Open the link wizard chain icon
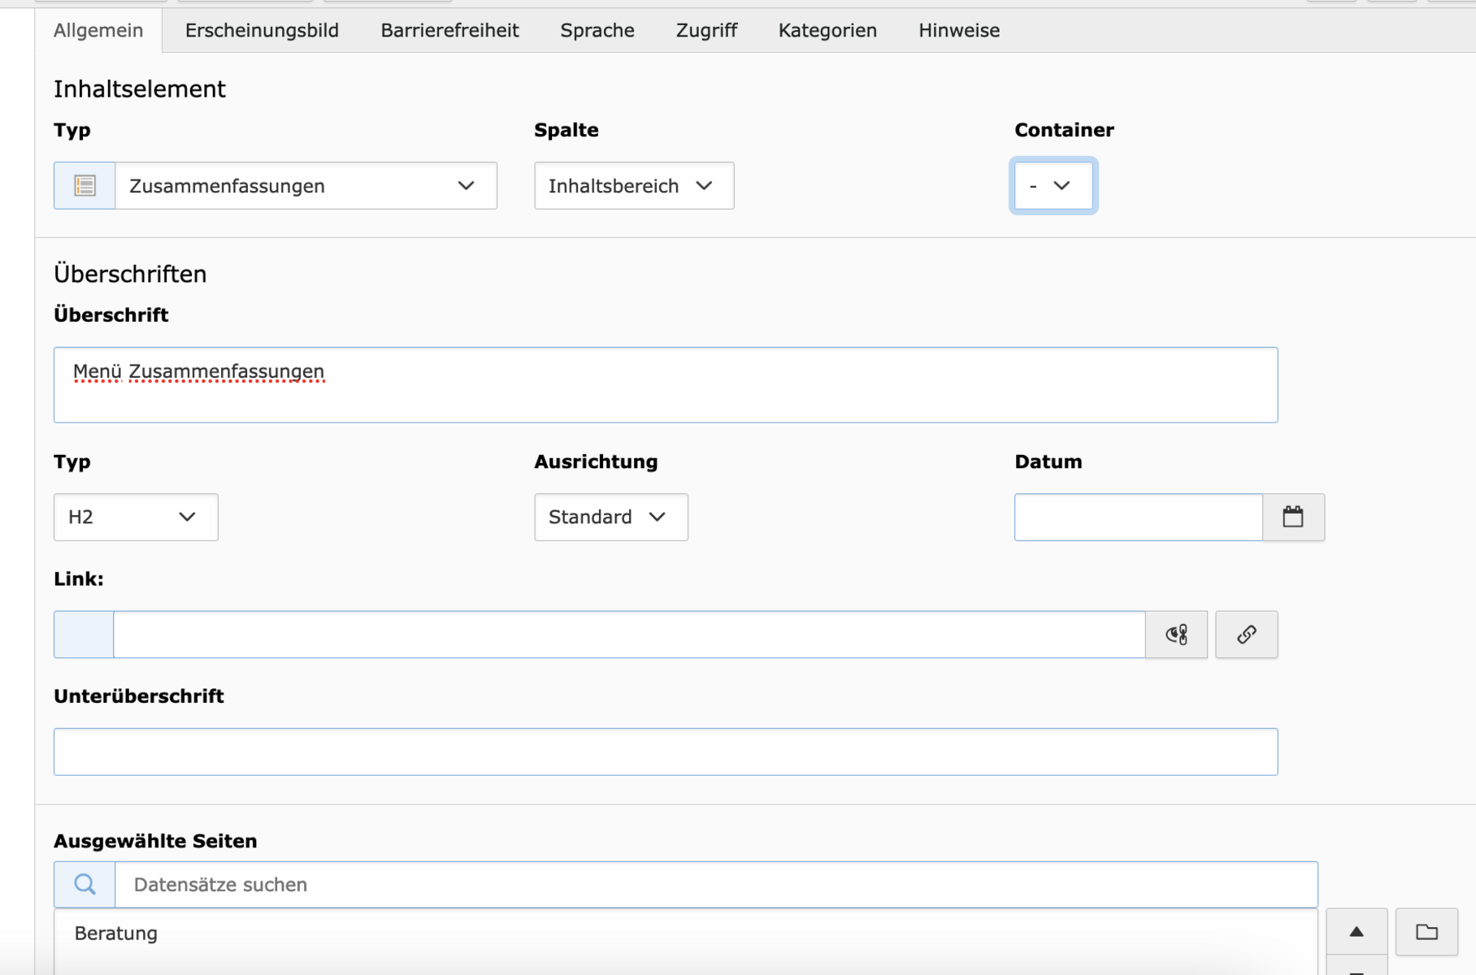This screenshot has height=975, width=1476. [1247, 635]
